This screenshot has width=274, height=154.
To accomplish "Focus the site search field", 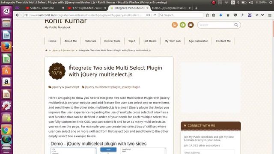I will [x=216, y=25].
